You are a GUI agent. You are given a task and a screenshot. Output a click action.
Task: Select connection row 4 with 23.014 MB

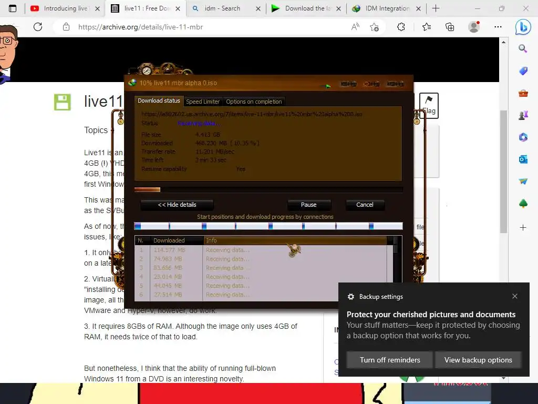264,277
